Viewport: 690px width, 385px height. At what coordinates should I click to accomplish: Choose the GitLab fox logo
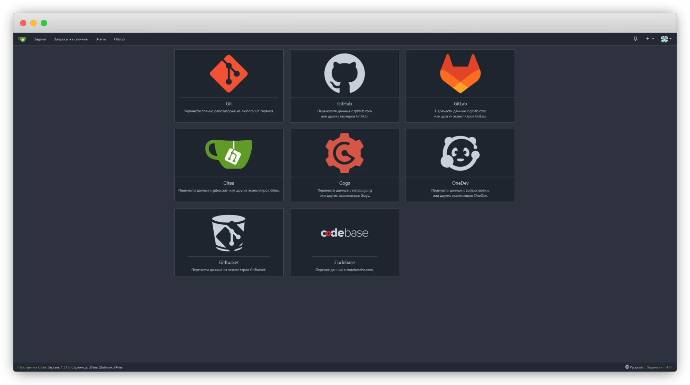point(460,73)
